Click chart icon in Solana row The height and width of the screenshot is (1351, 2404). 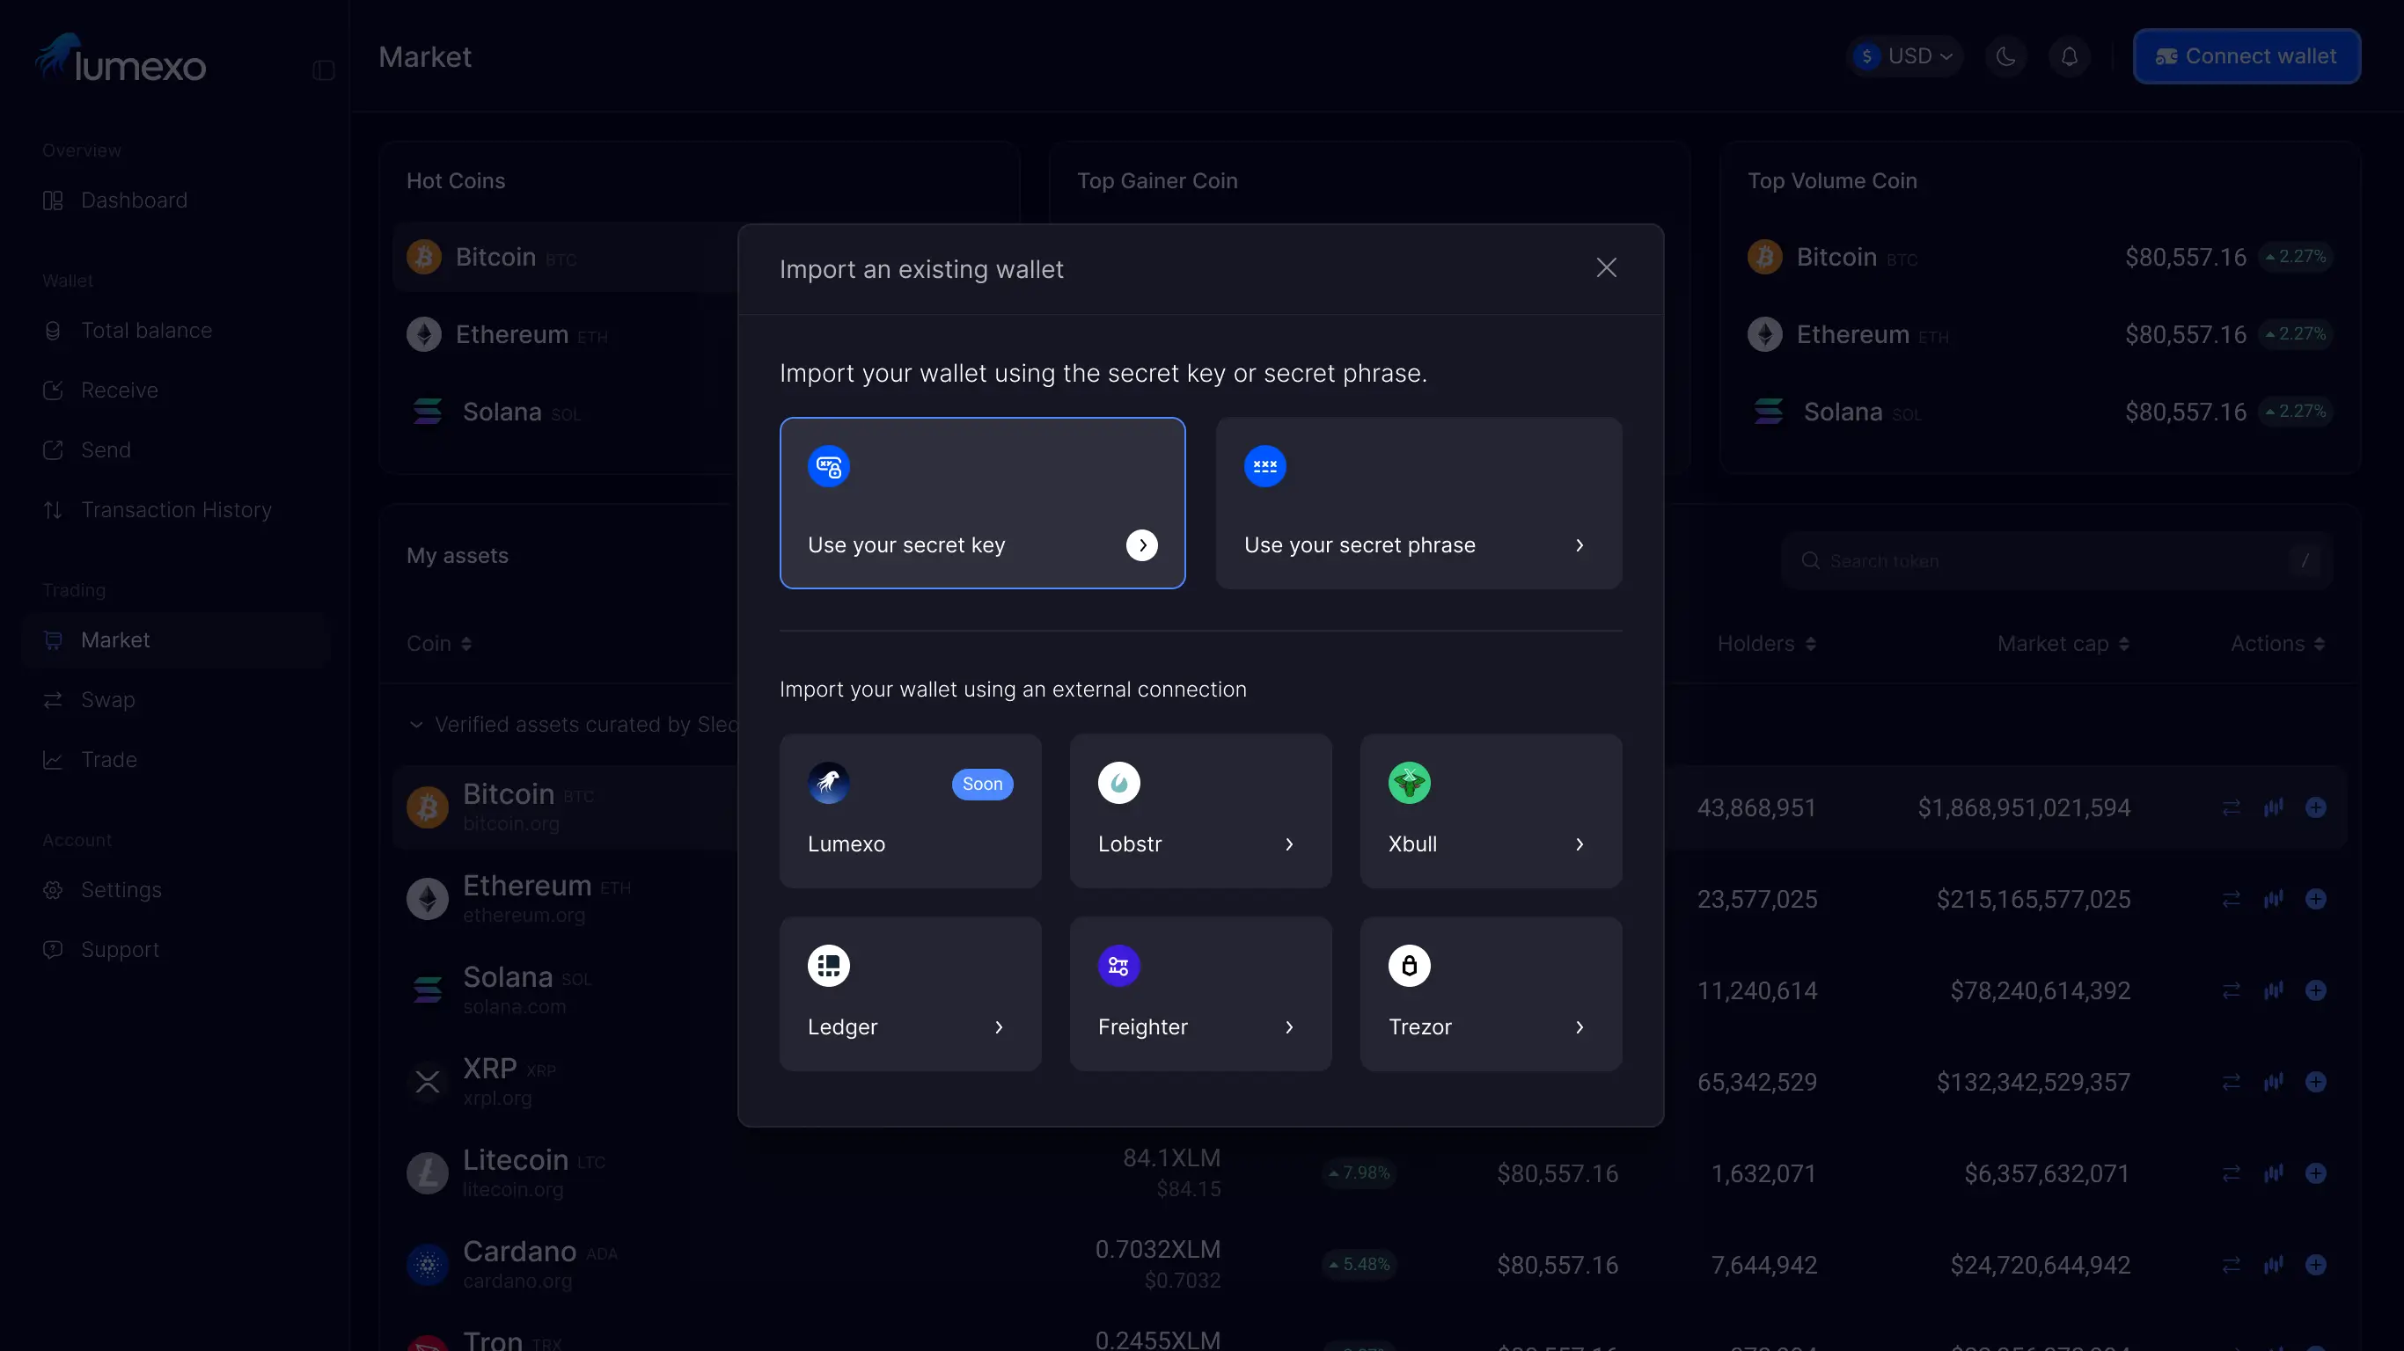(x=2274, y=991)
